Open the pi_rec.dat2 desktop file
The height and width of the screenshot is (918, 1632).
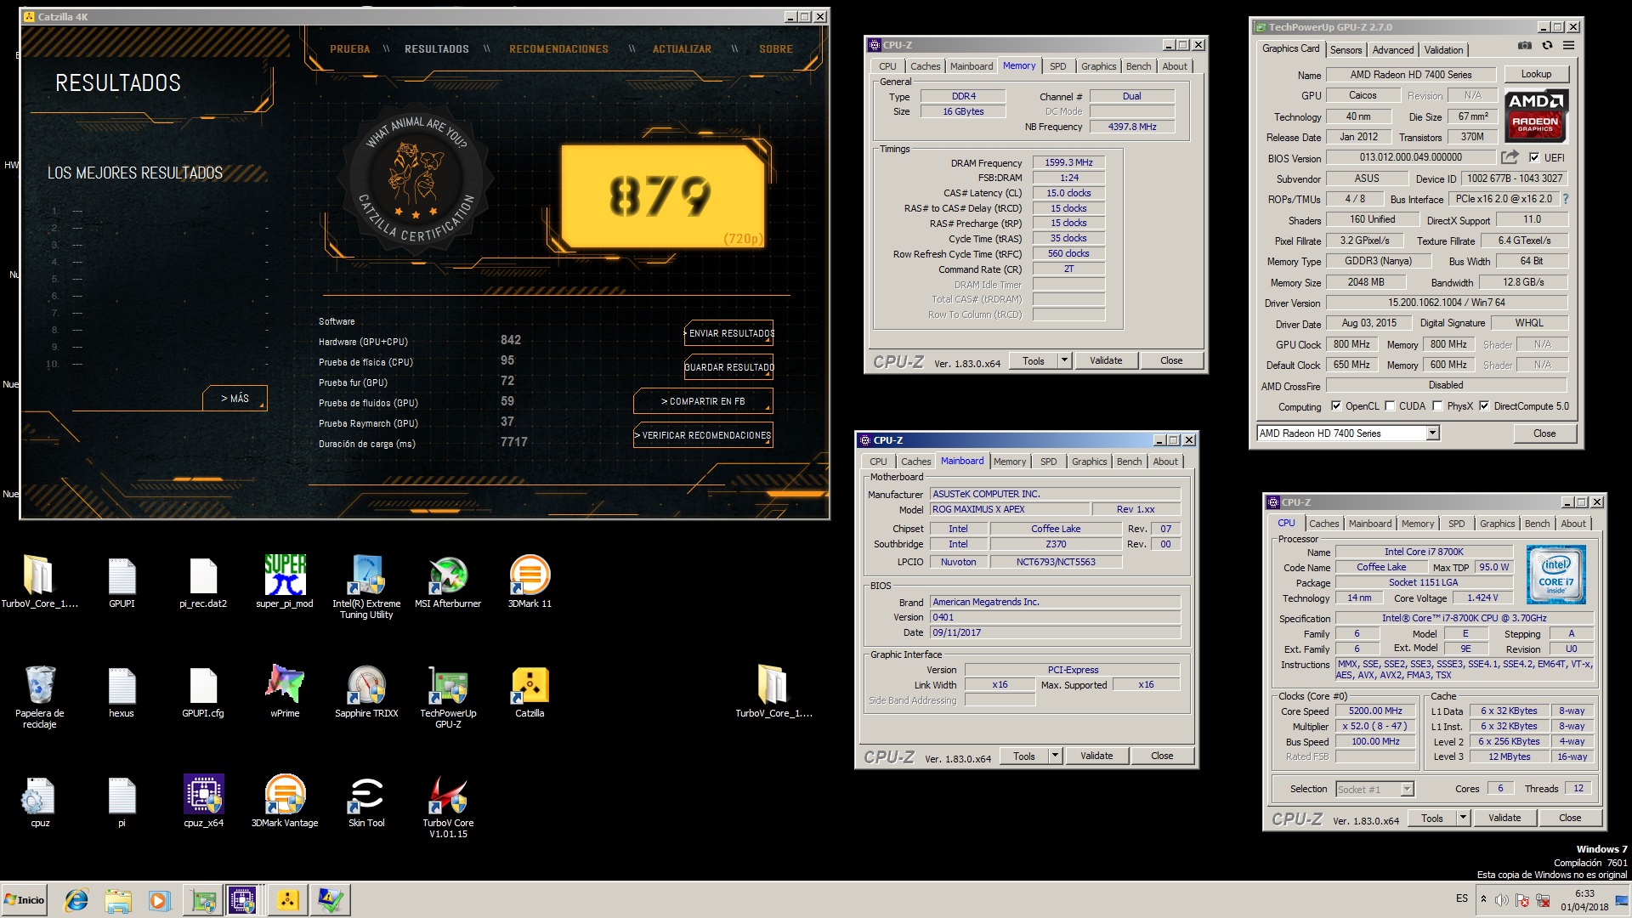(x=203, y=582)
